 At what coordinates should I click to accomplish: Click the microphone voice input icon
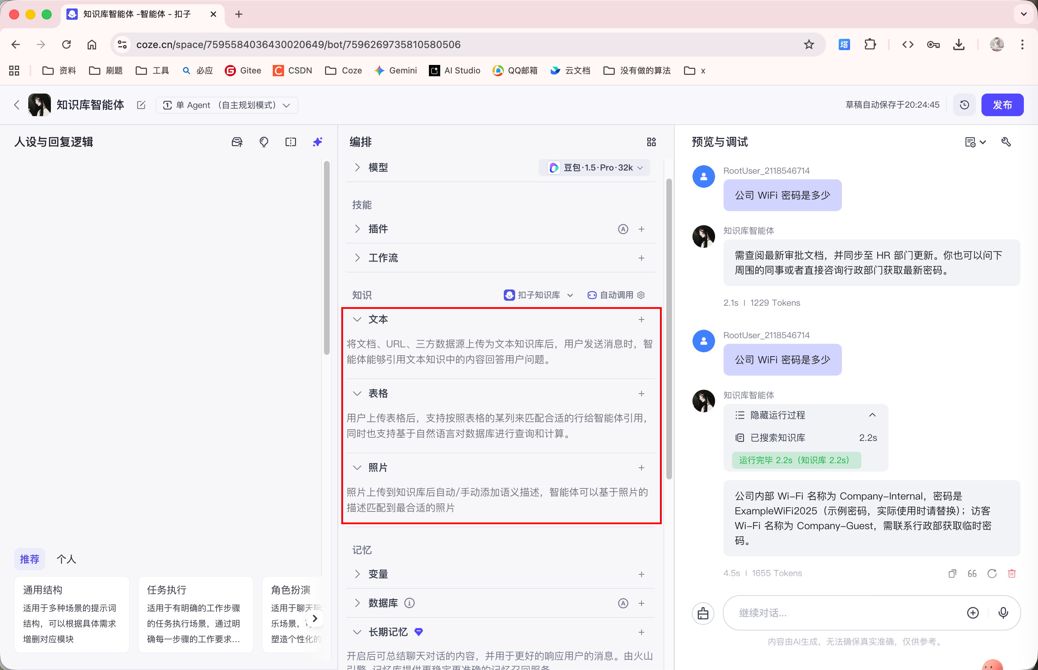click(x=1003, y=612)
